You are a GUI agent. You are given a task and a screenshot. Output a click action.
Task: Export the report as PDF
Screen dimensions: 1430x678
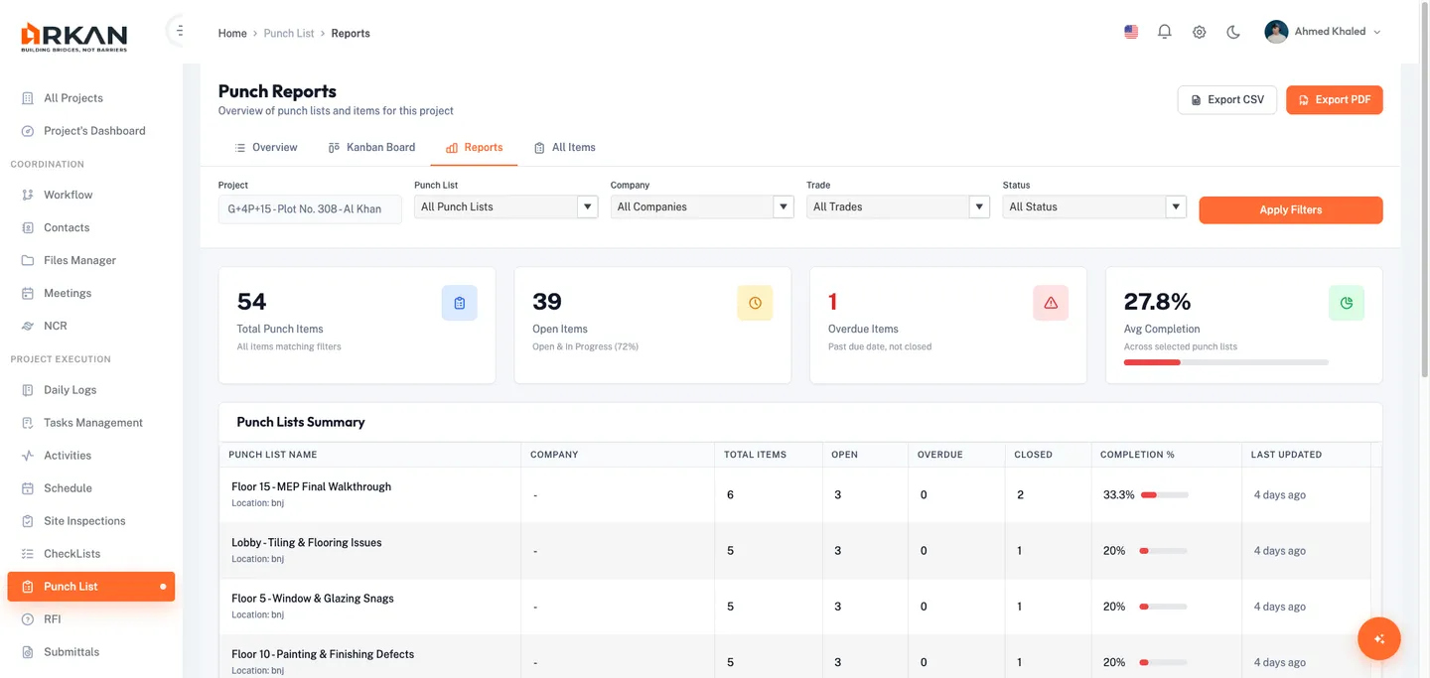pos(1334,99)
